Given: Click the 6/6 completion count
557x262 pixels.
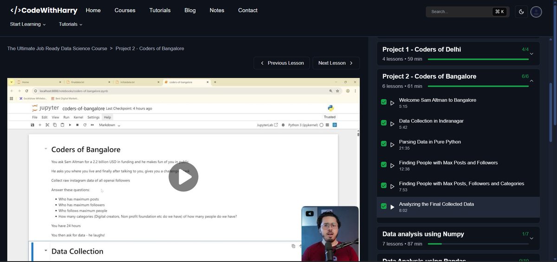Looking at the screenshot, I should [525, 76].
